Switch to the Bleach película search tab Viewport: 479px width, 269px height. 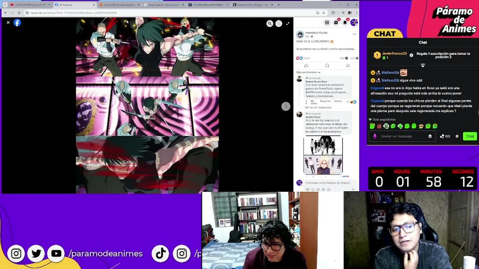point(164,5)
